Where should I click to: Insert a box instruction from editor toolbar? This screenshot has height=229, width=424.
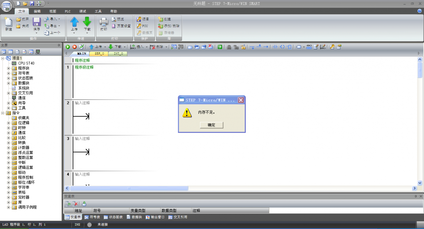pos(289,47)
